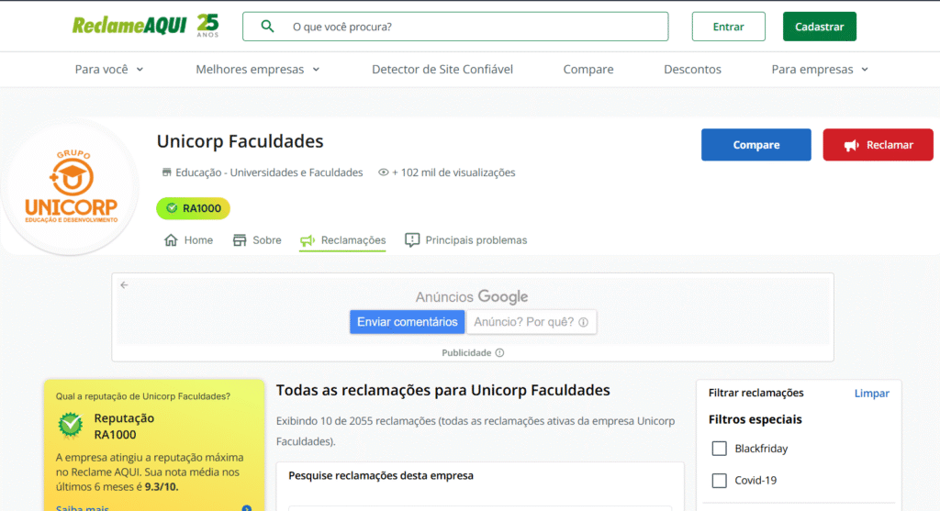The height and width of the screenshot is (511, 940).
Task: Click the Unicorp company logo
Action: click(x=71, y=187)
